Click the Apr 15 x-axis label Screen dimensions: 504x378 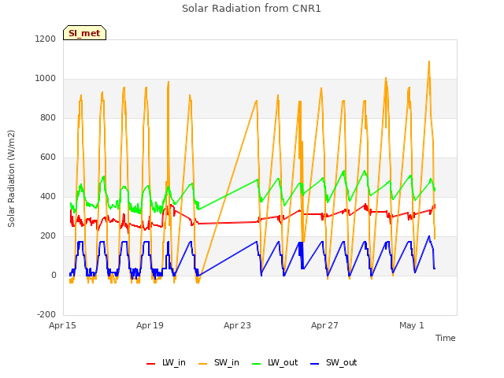(62, 325)
